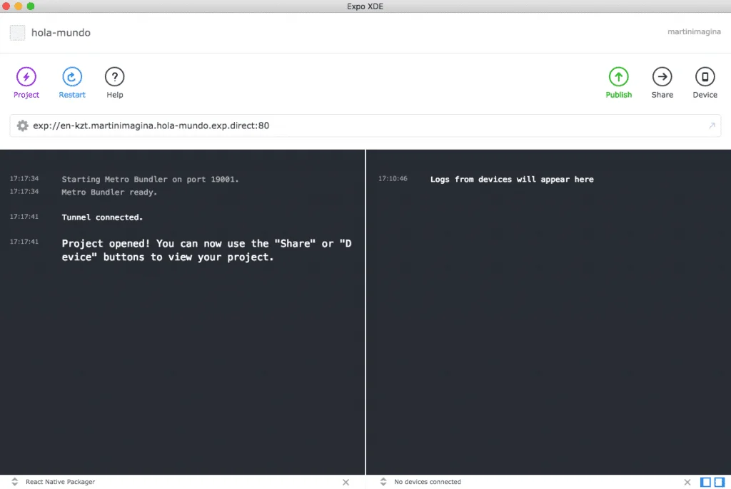Expand the React Native Packager log selector
731x489 pixels.
pos(15,482)
